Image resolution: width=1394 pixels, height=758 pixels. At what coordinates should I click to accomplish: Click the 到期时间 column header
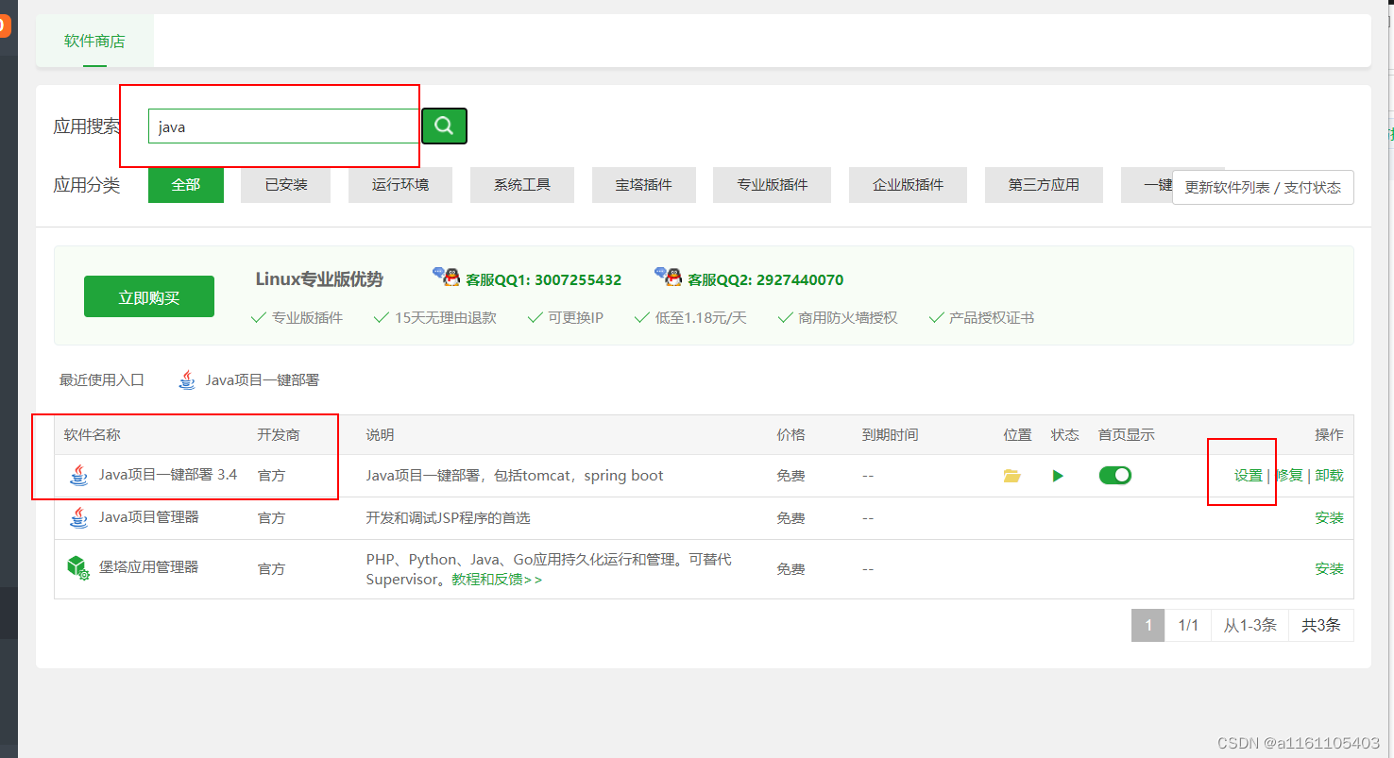click(890, 435)
